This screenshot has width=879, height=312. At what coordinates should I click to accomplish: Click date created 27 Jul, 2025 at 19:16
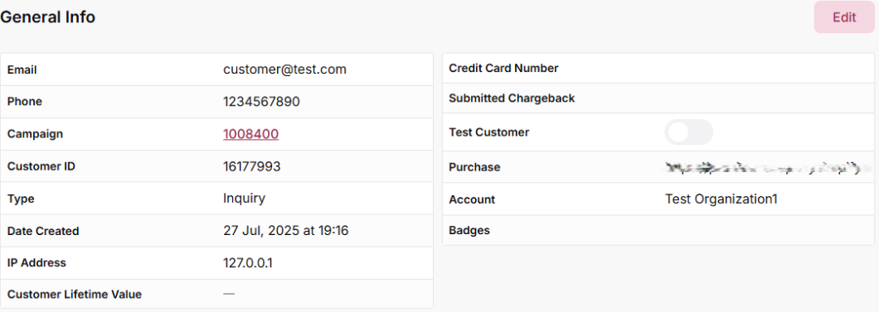[286, 231]
